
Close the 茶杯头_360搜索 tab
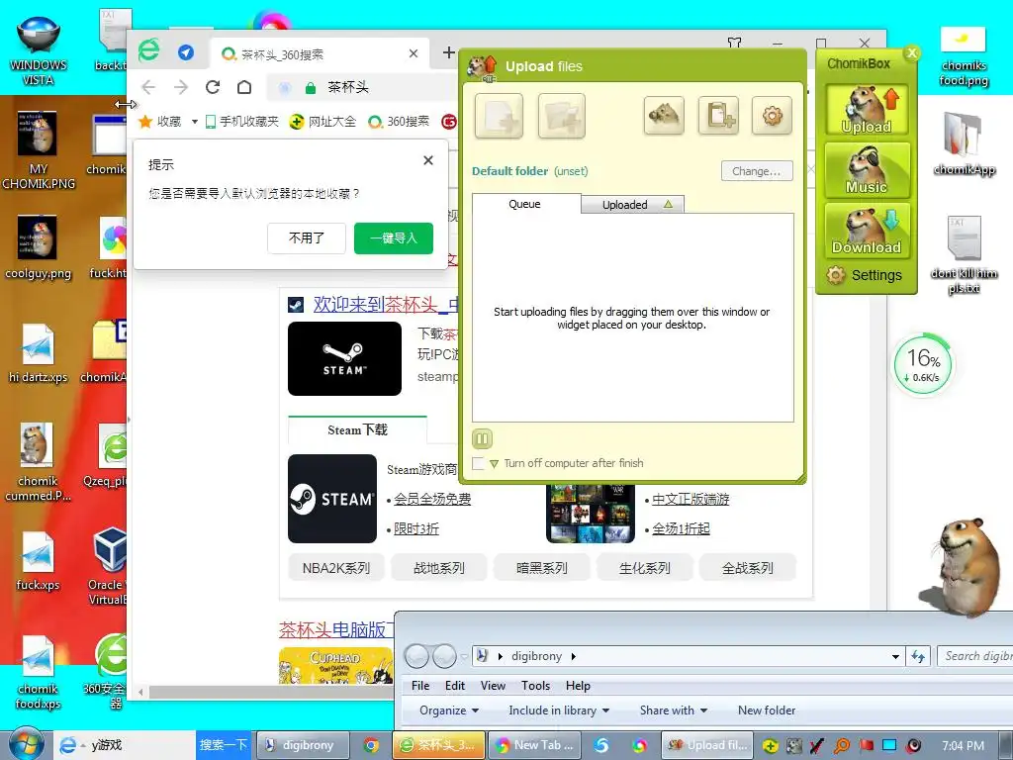coord(414,53)
